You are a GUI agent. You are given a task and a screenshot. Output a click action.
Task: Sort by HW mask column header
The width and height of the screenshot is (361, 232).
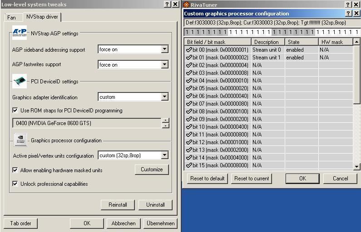[x=336, y=42]
